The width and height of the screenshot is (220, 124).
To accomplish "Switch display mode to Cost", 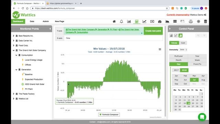I will 183,43.
